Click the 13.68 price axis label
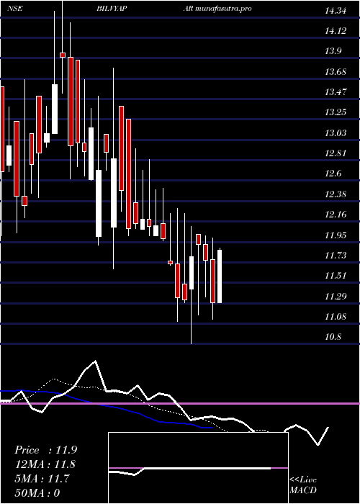 pos(336,72)
